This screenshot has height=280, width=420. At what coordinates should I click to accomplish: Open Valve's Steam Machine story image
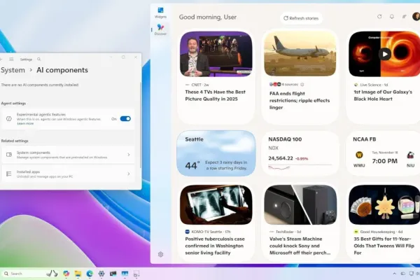pyautogui.click(x=300, y=204)
